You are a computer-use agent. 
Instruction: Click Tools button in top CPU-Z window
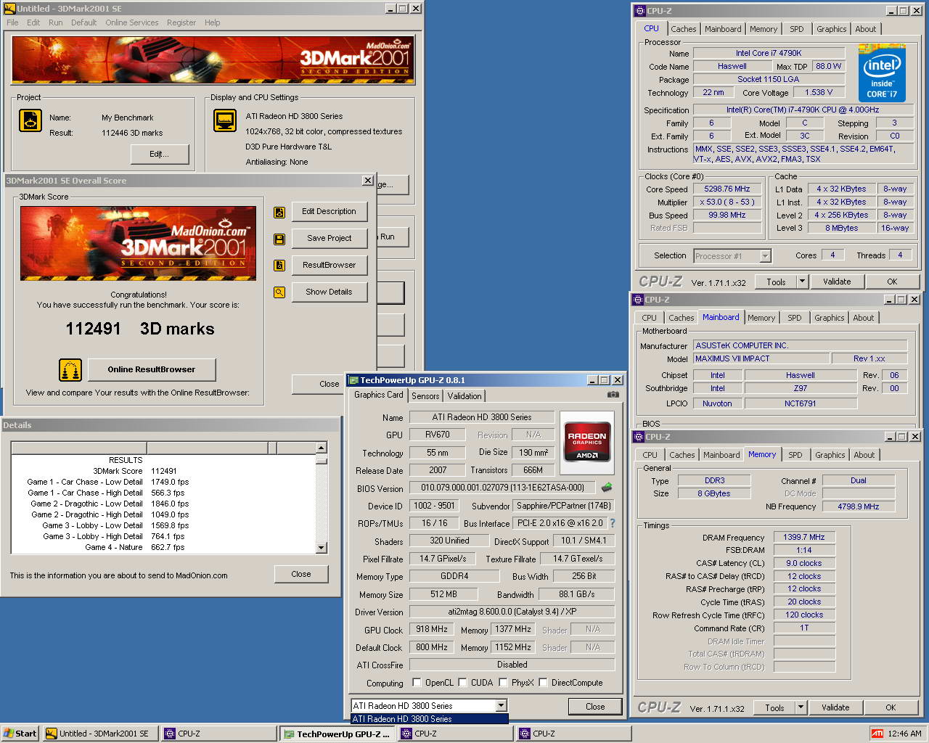[776, 282]
